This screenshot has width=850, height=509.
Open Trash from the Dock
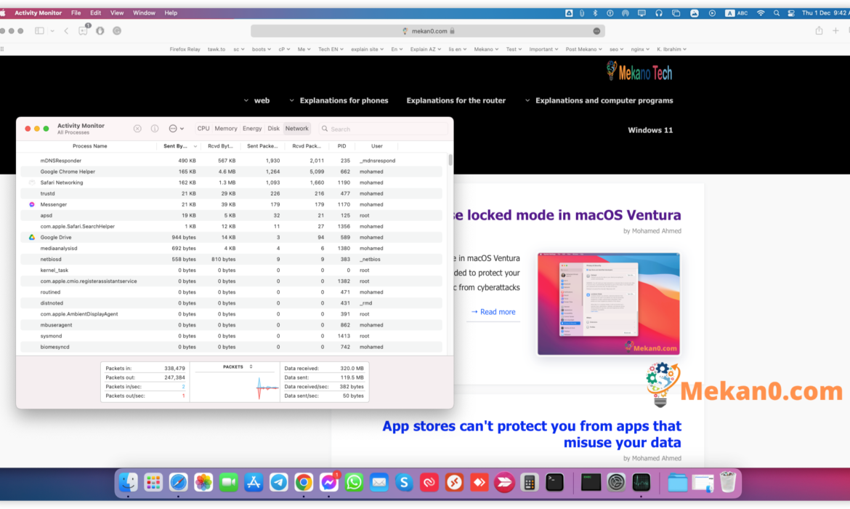(727, 482)
